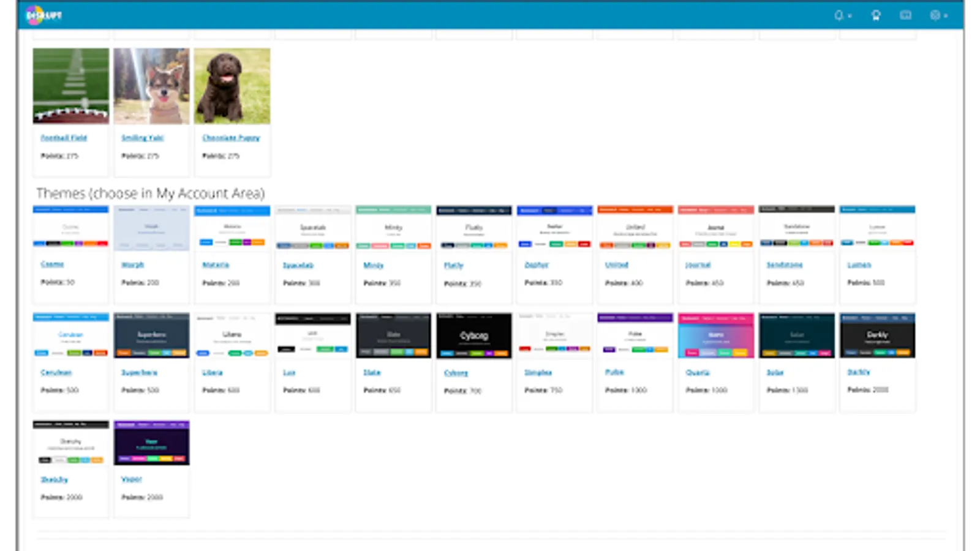Open the Superhero theme link
The width and height of the screenshot is (980, 551).
[139, 372]
